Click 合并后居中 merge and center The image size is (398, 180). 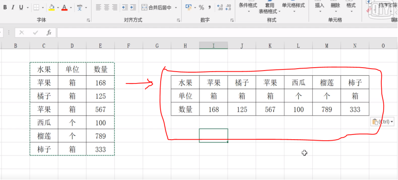click(156, 8)
